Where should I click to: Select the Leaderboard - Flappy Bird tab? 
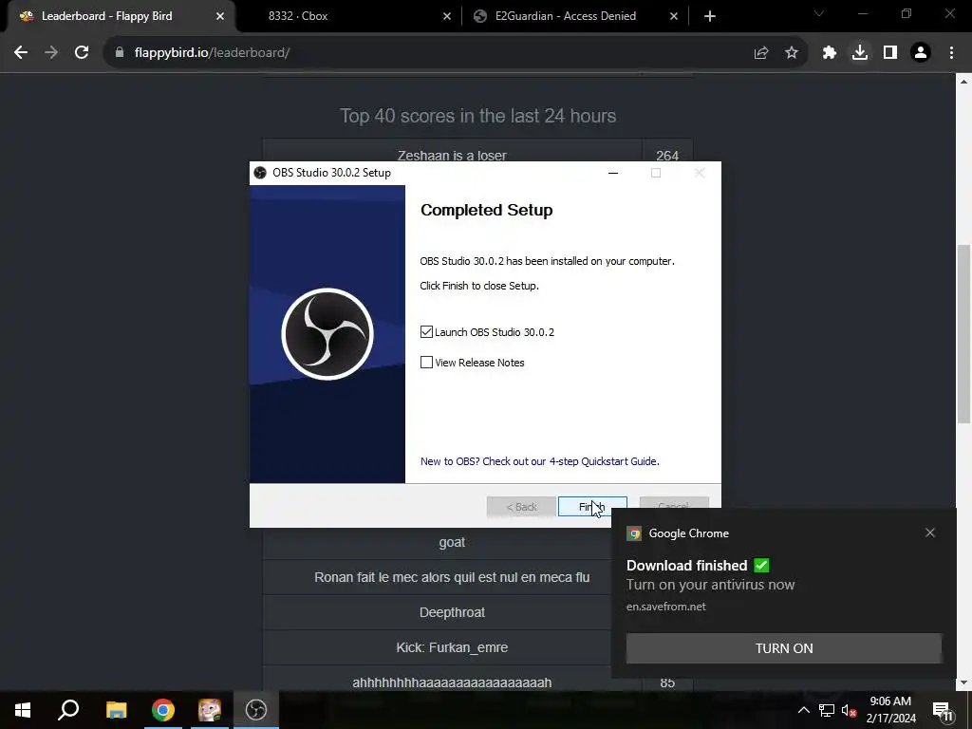(x=121, y=16)
